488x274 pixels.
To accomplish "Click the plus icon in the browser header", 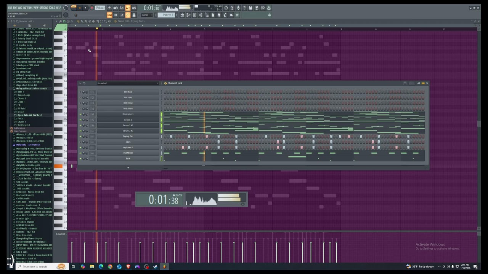I will (x=14, y=25).
